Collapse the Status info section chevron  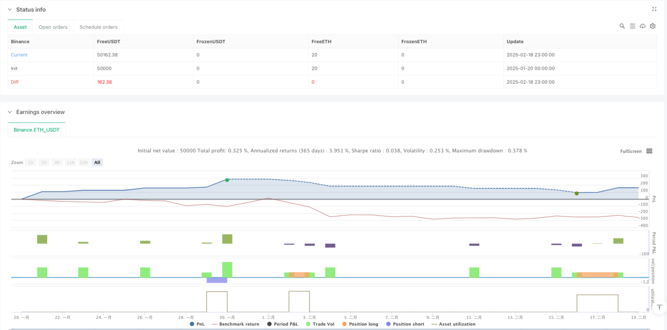click(10, 10)
